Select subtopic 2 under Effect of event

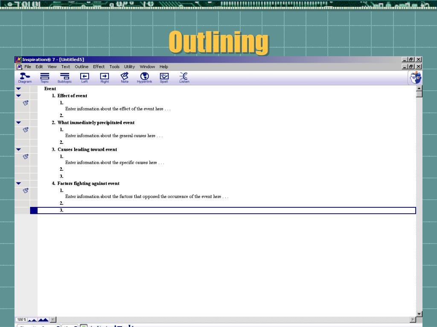pyautogui.click(x=61, y=116)
